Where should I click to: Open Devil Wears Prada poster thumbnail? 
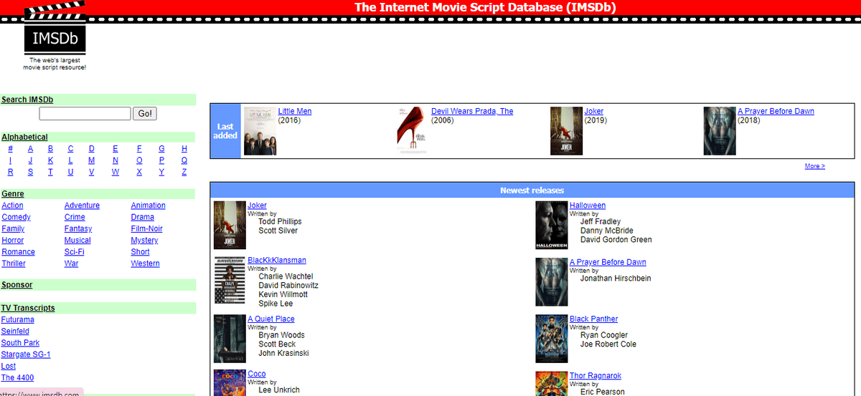413,131
